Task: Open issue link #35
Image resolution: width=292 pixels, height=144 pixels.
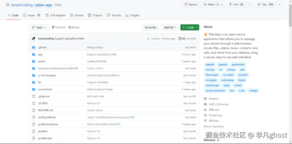Action: [132, 117]
